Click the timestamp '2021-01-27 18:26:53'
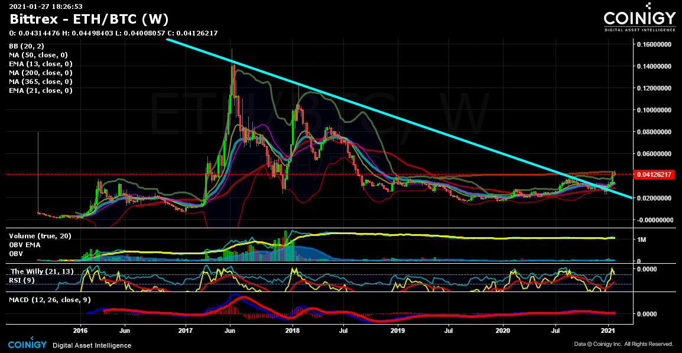The image size is (682, 353). coord(46,7)
